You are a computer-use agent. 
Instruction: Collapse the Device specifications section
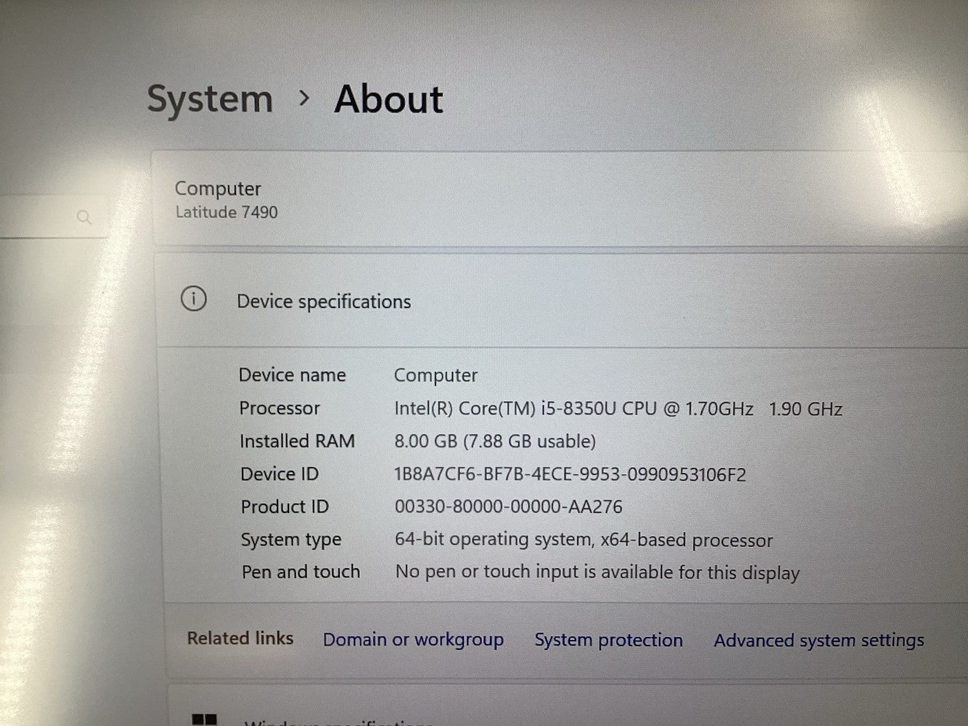[x=563, y=301]
